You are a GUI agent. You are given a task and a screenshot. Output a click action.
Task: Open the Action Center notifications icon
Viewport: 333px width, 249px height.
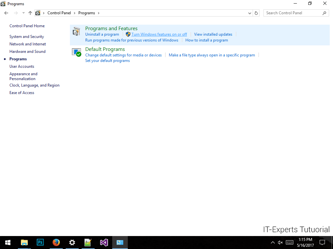tap(322, 242)
